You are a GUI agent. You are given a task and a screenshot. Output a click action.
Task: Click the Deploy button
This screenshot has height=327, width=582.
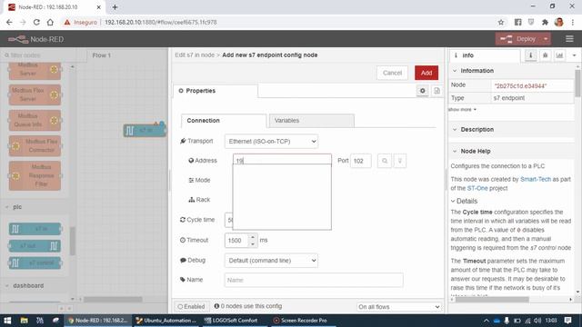518,39
